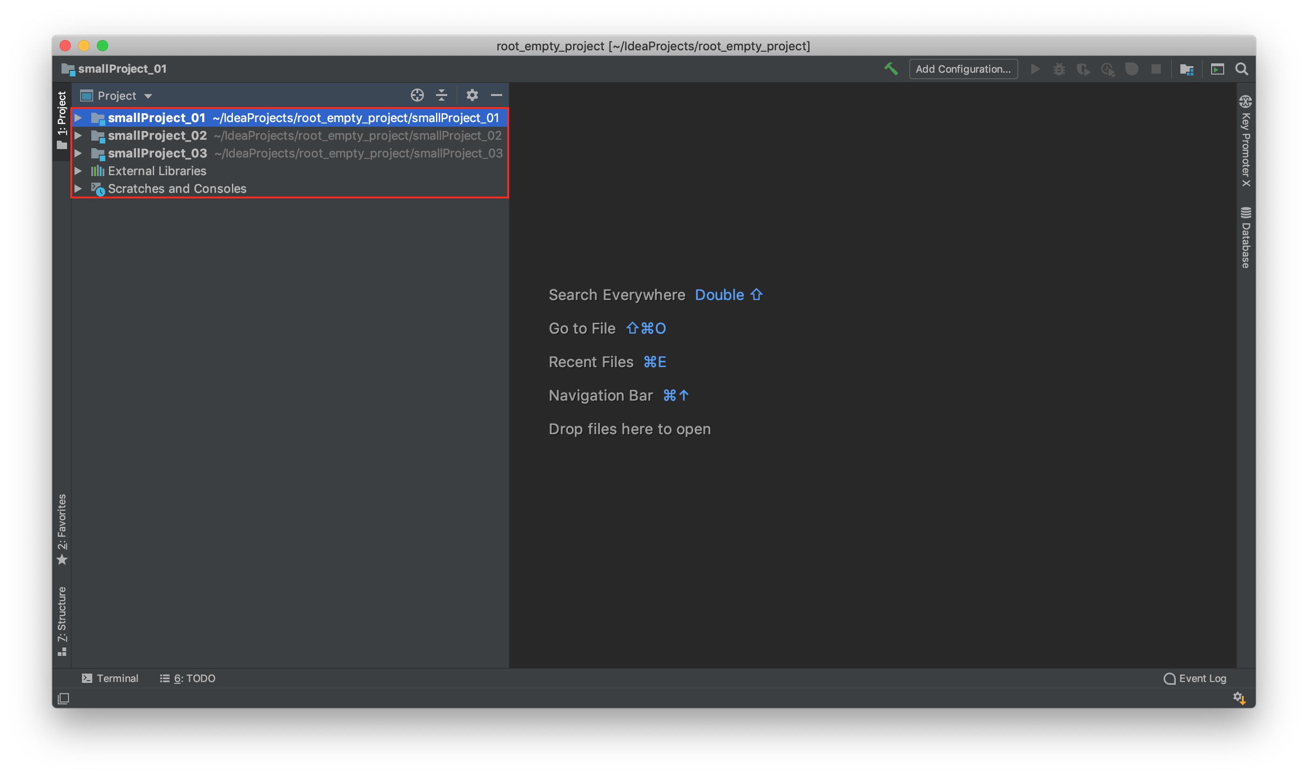Select the highlighted smallProject_01 row
1308x777 pixels.
289,118
